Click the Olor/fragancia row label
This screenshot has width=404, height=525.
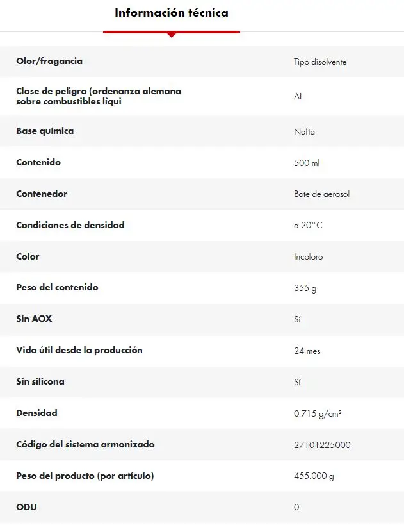click(49, 62)
